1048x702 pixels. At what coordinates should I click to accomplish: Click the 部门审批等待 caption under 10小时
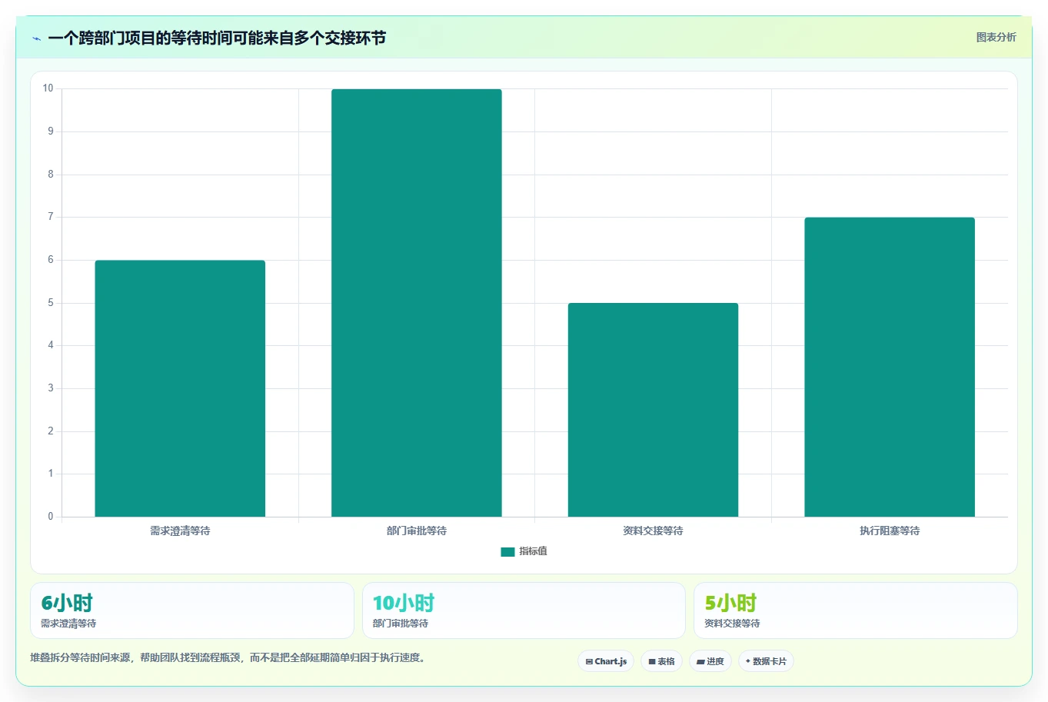[401, 624]
